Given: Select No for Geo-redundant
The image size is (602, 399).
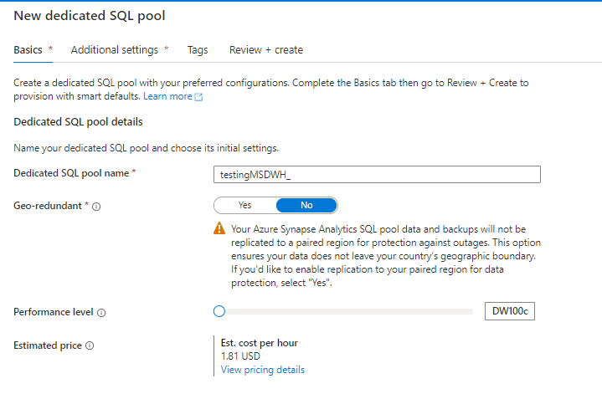Looking at the screenshot, I should point(306,205).
